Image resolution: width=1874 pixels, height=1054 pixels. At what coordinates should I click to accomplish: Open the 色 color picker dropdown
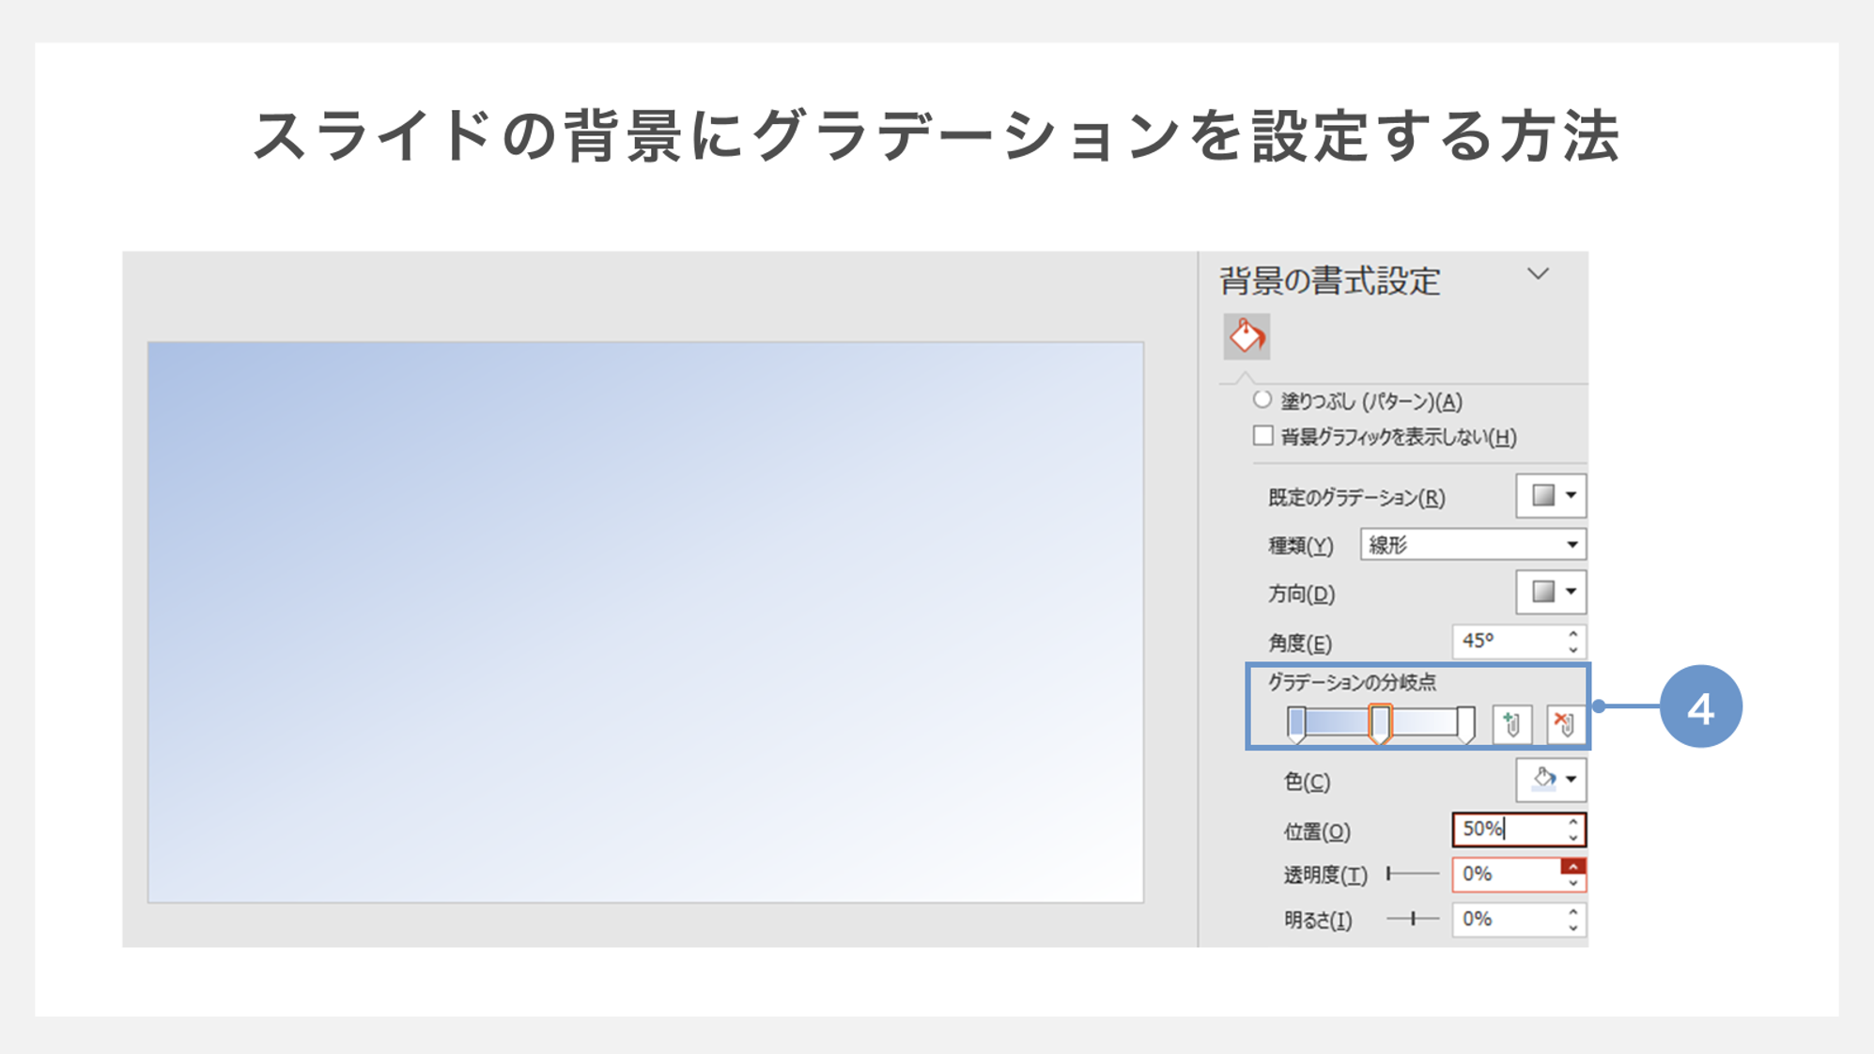[1551, 779]
